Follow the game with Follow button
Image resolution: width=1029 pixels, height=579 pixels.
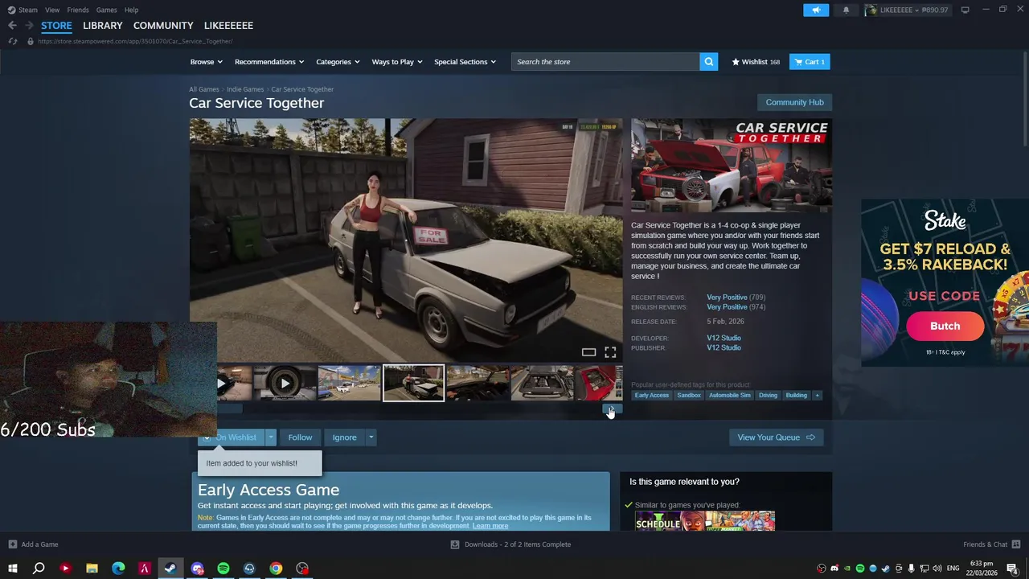(x=300, y=437)
